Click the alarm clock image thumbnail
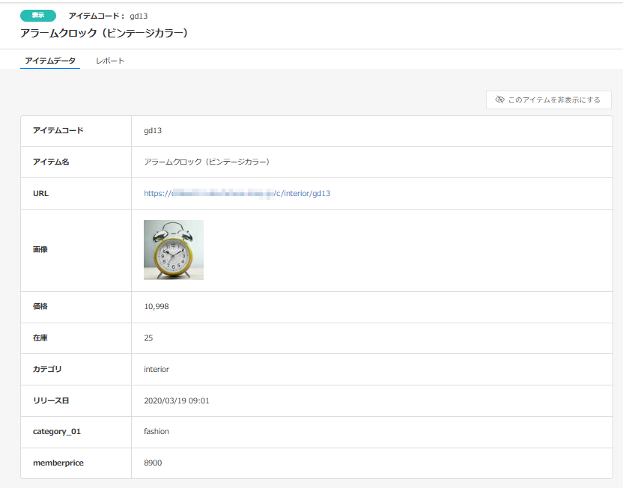The image size is (623, 488). [174, 249]
